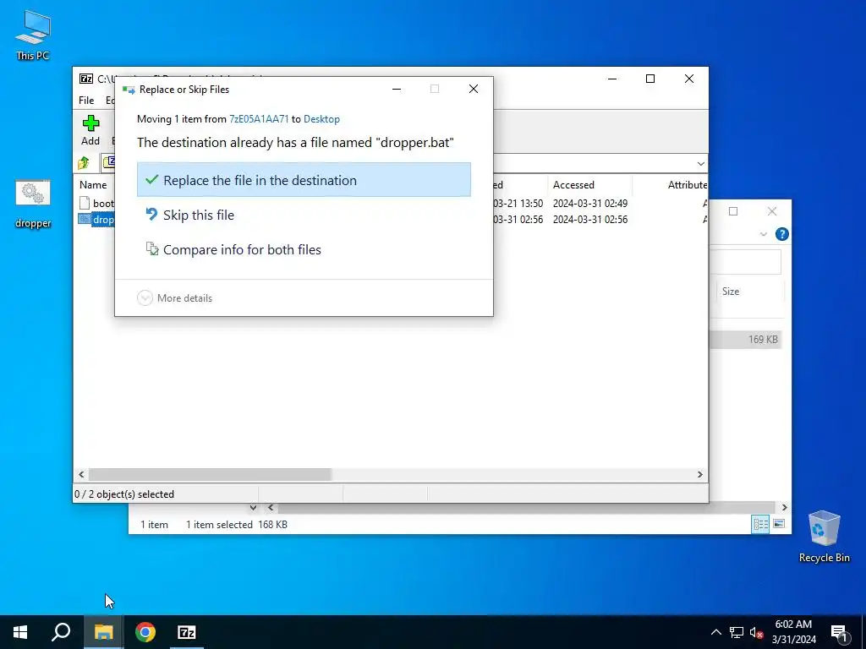This screenshot has height=649, width=866.
Task: Click the 169 KB size cell in Explorer
Action: [x=763, y=340]
